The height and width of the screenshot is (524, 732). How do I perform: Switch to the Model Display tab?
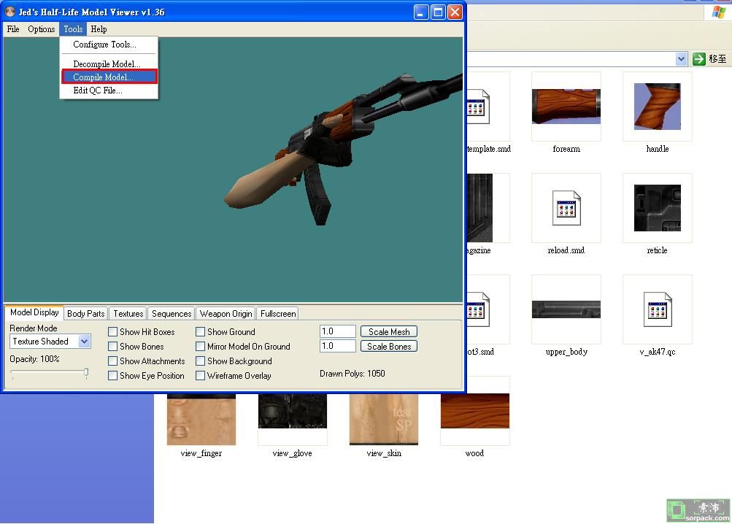point(34,312)
